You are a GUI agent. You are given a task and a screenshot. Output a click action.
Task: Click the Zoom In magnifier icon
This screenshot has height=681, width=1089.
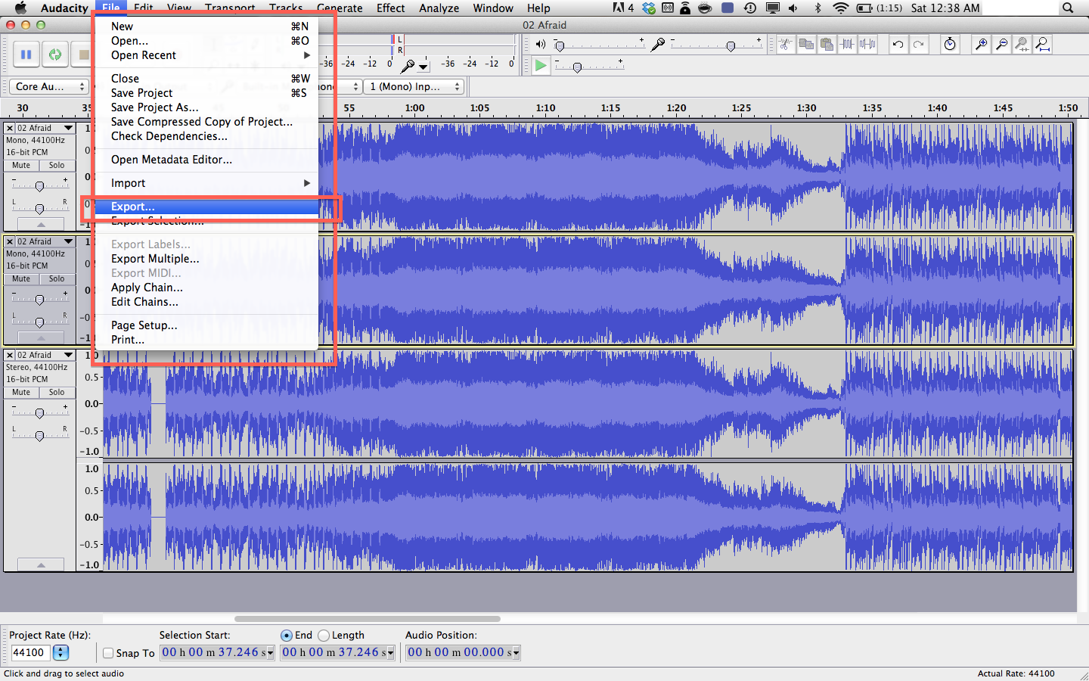click(x=981, y=45)
